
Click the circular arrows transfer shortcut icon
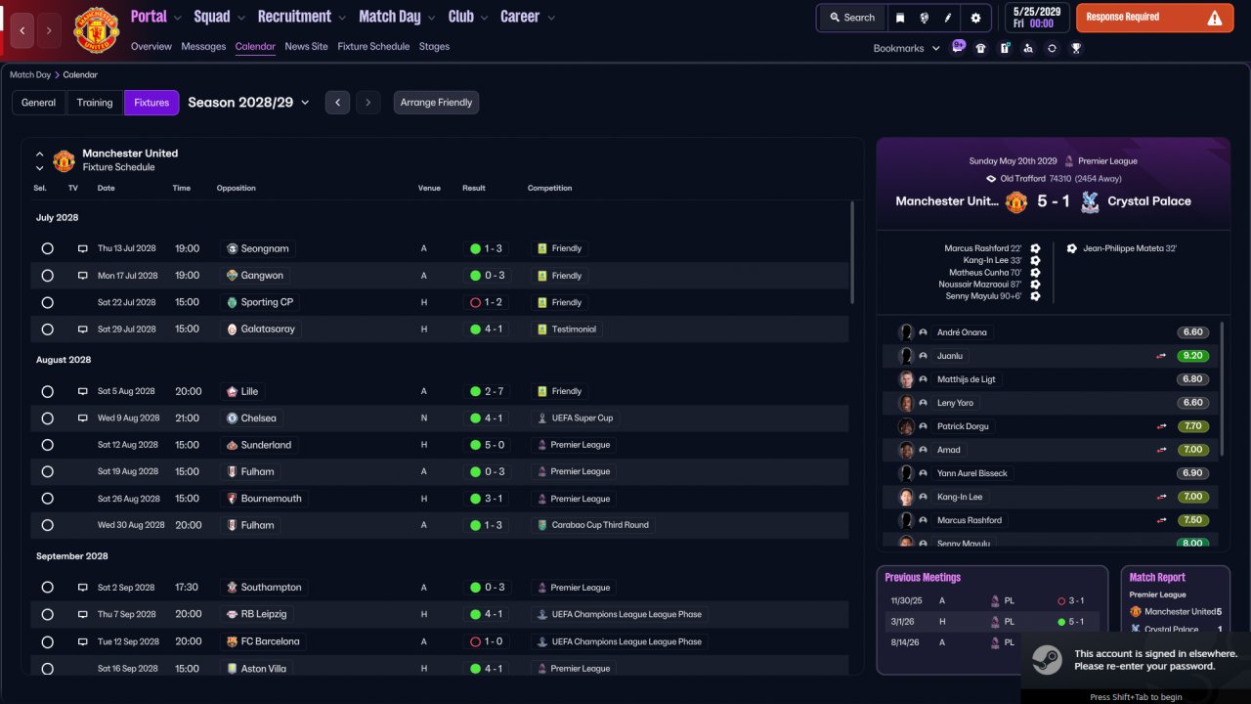pos(1052,48)
